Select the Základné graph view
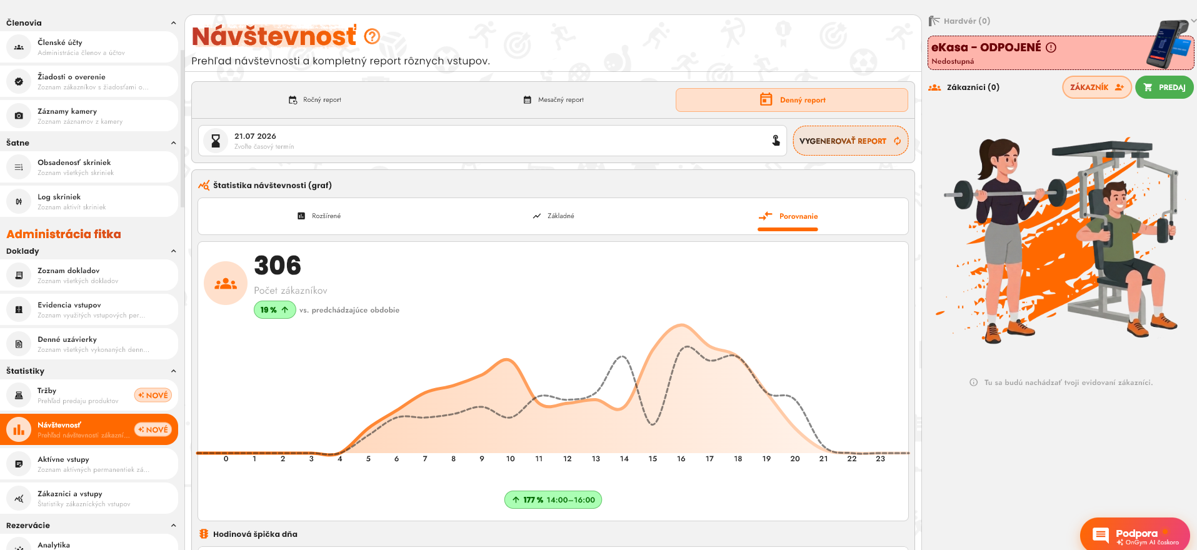Viewport: 1197px width, 550px height. click(553, 216)
